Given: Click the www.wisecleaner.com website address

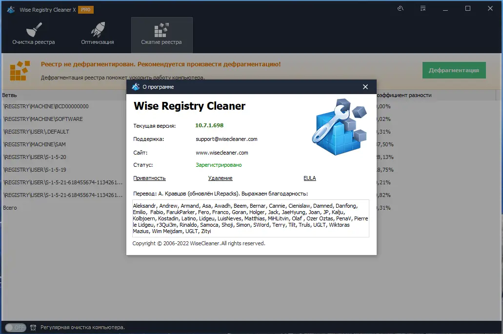Looking at the screenshot, I should 221,153.
